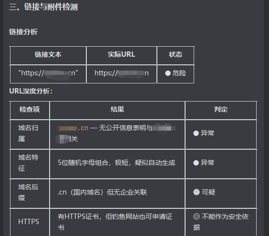
Task: Select the text 无公开信息表明与
Action: point(126,128)
